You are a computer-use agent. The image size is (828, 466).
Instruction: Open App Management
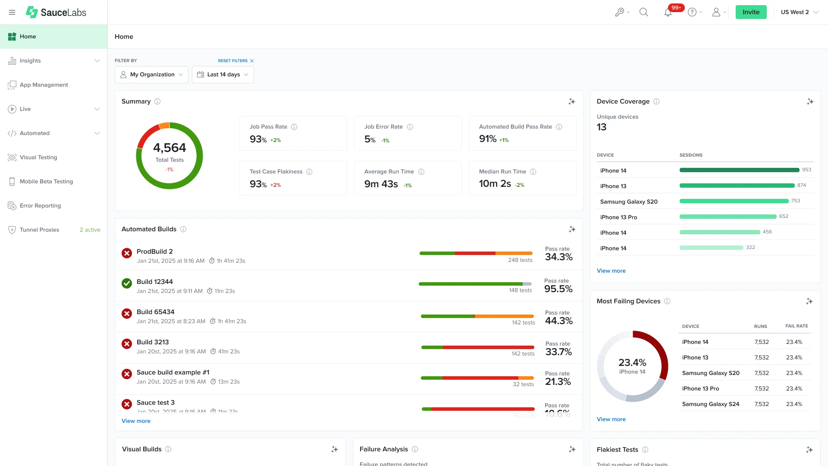44,85
